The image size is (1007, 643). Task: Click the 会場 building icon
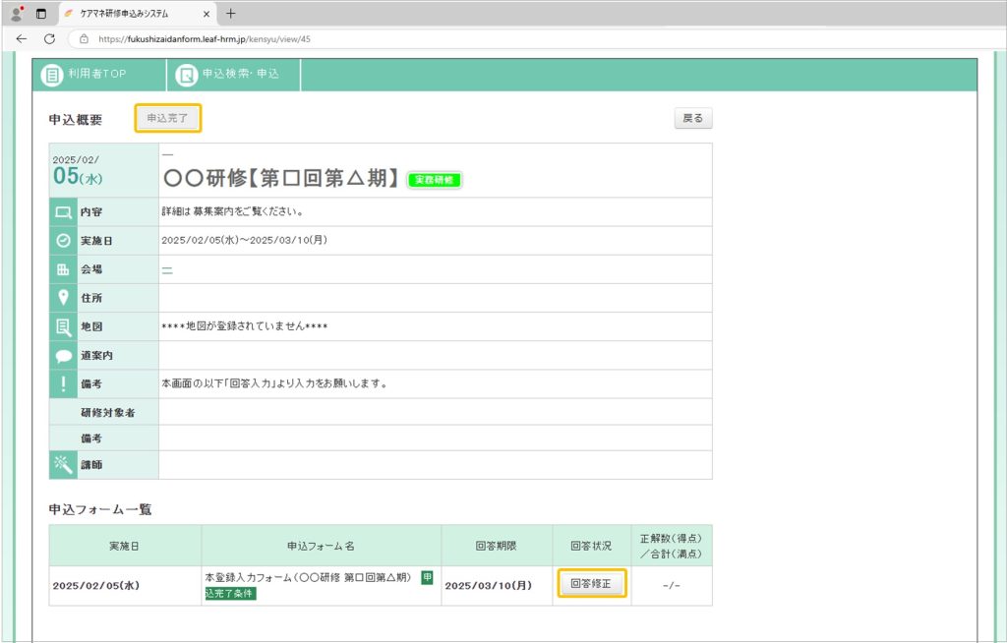coord(64,269)
